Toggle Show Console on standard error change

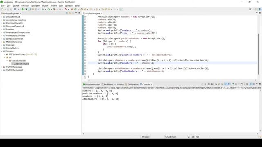[x=228, y=84]
